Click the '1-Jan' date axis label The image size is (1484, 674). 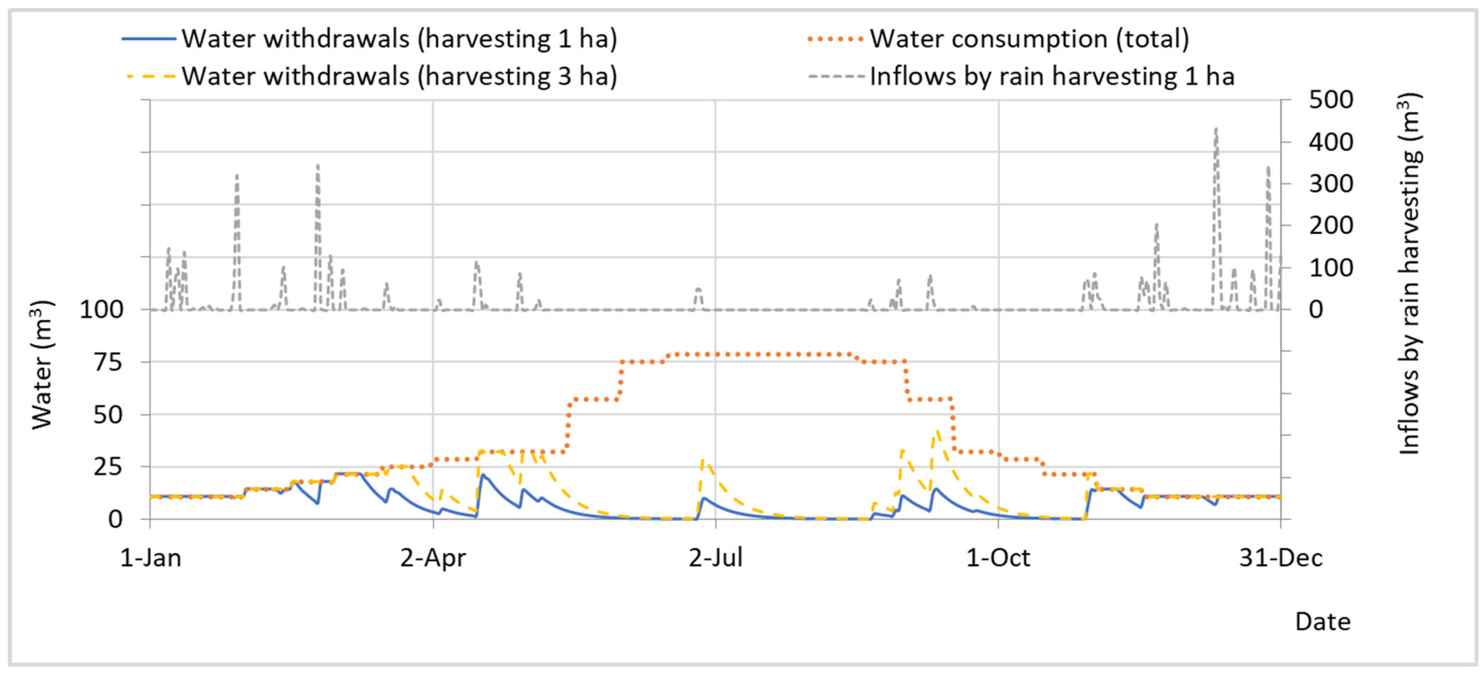150,558
